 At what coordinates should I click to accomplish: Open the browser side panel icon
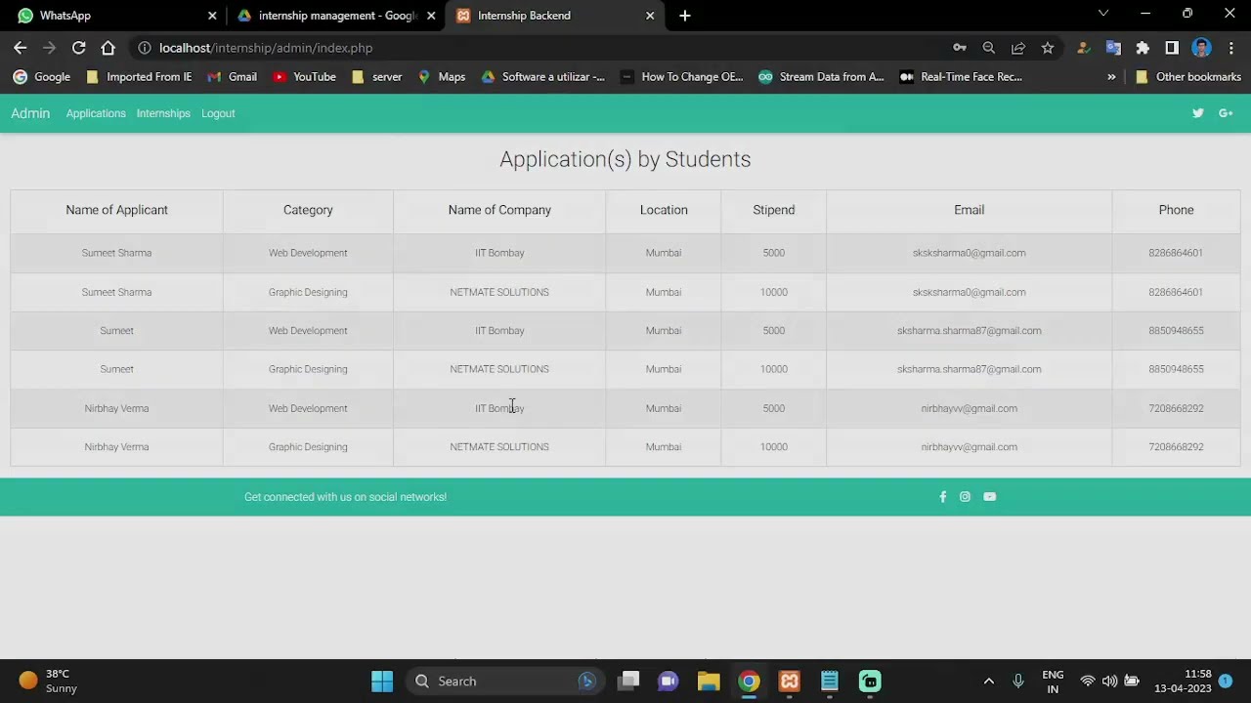coord(1172,48)
